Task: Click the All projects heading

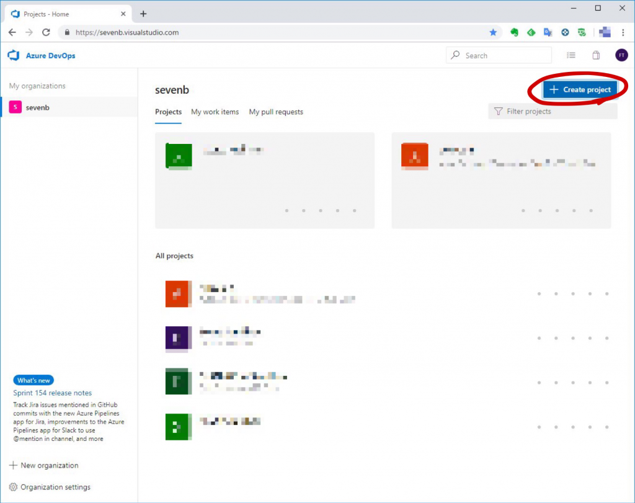Action: coord(174,256)
